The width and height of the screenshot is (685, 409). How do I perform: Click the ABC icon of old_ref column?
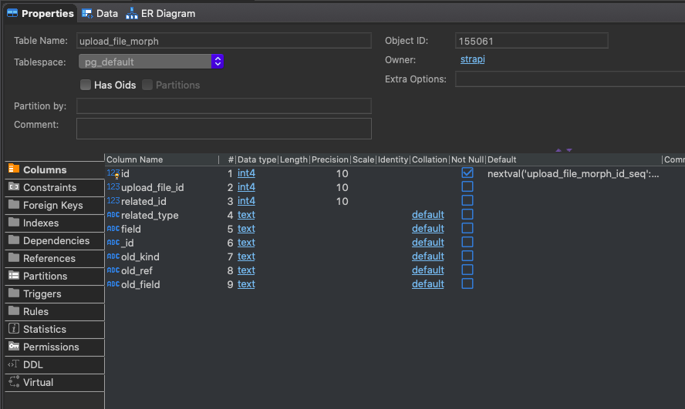coord(113,270)
